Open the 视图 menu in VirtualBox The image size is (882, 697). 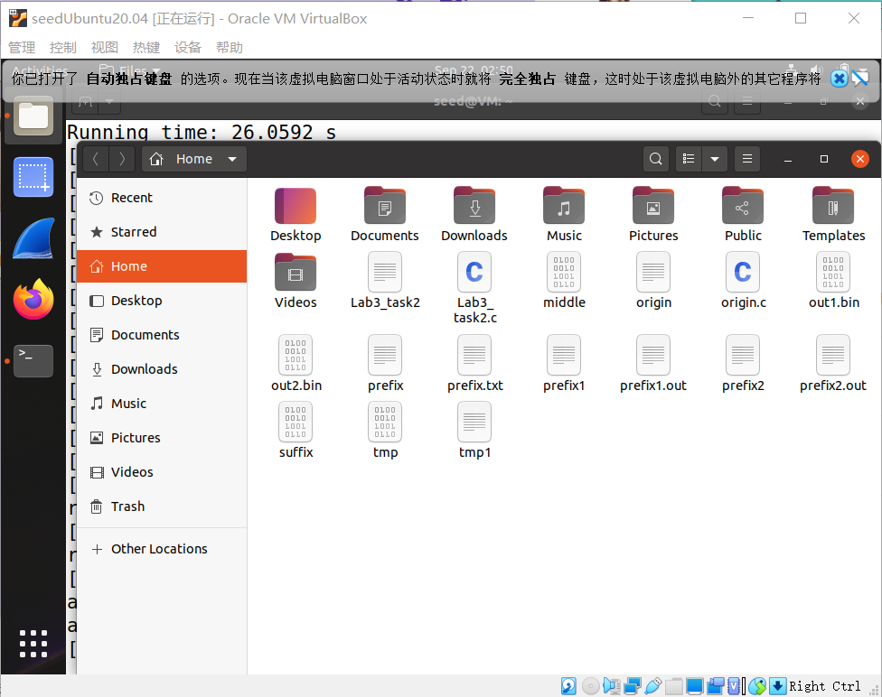[104, 47]
